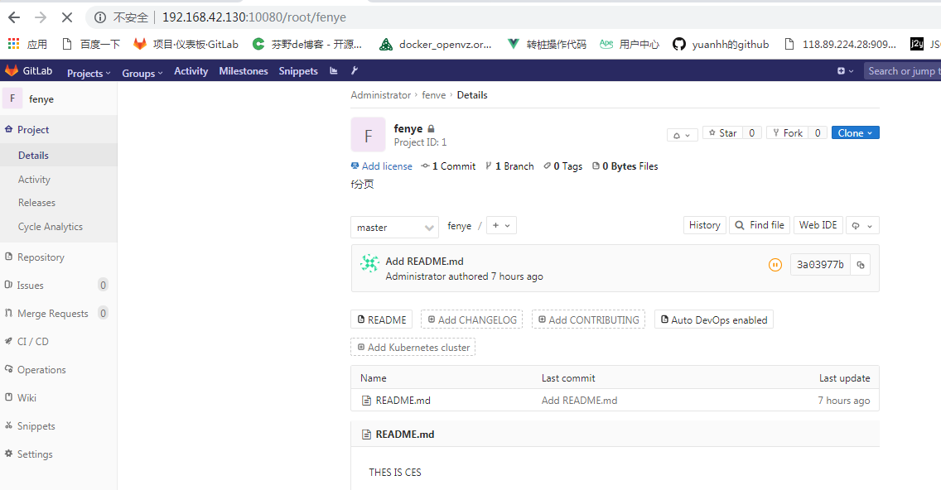Open the 1 Commit link
The height and width of the screenshot is (490, 941).
pyautogui.click(x=448, y=166)
